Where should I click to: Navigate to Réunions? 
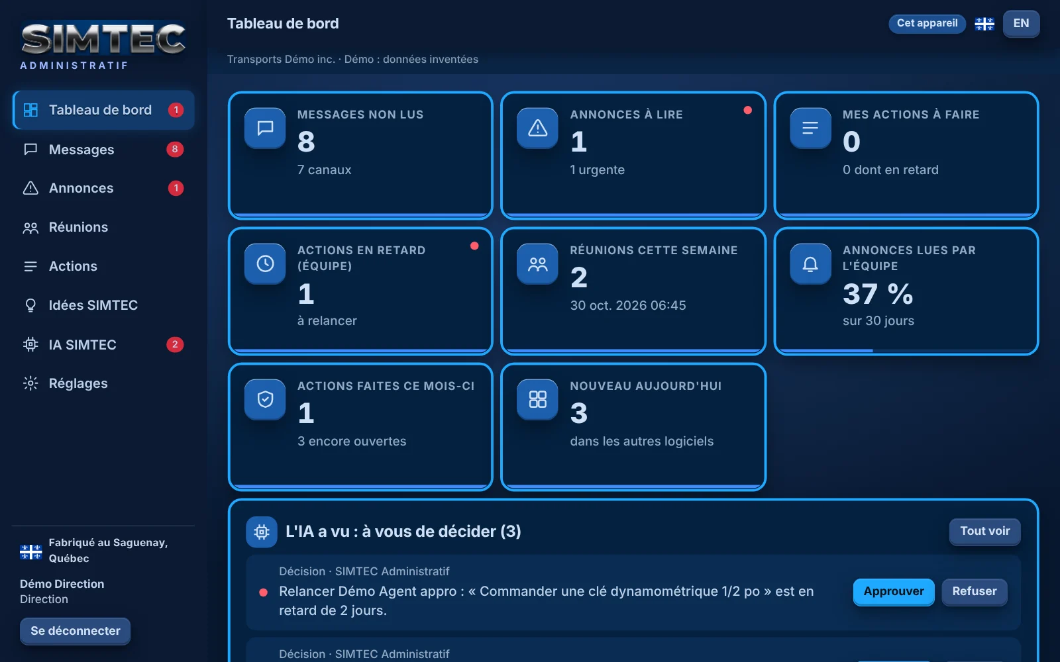click(x=103, y=228)
